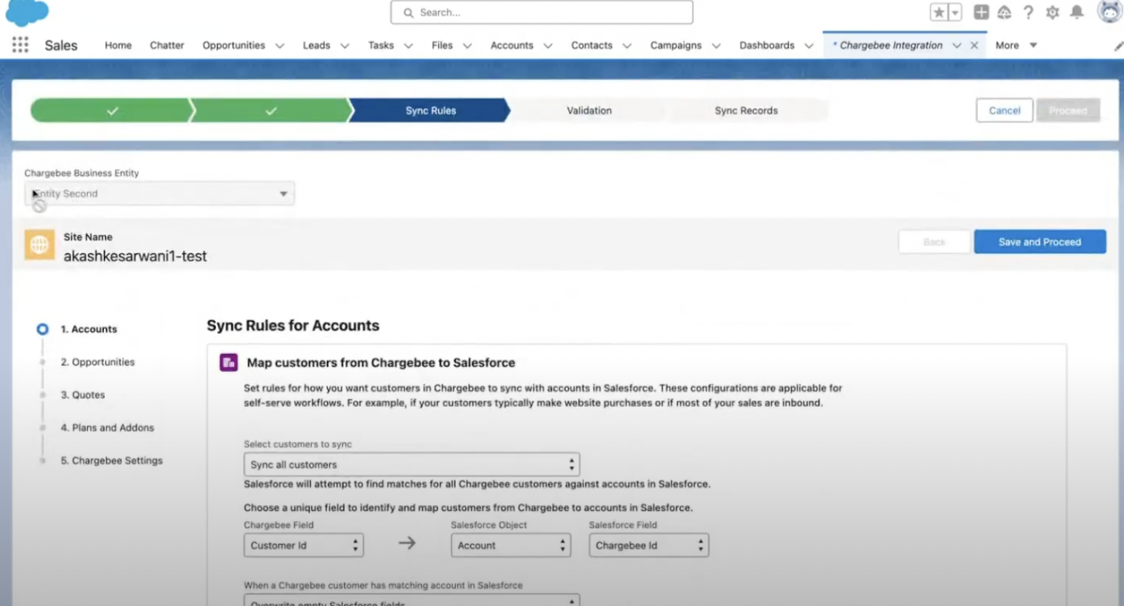Click the Save and Proceed button
Viewport: 1124px width, 606px height.
(x=1039, y=242)
